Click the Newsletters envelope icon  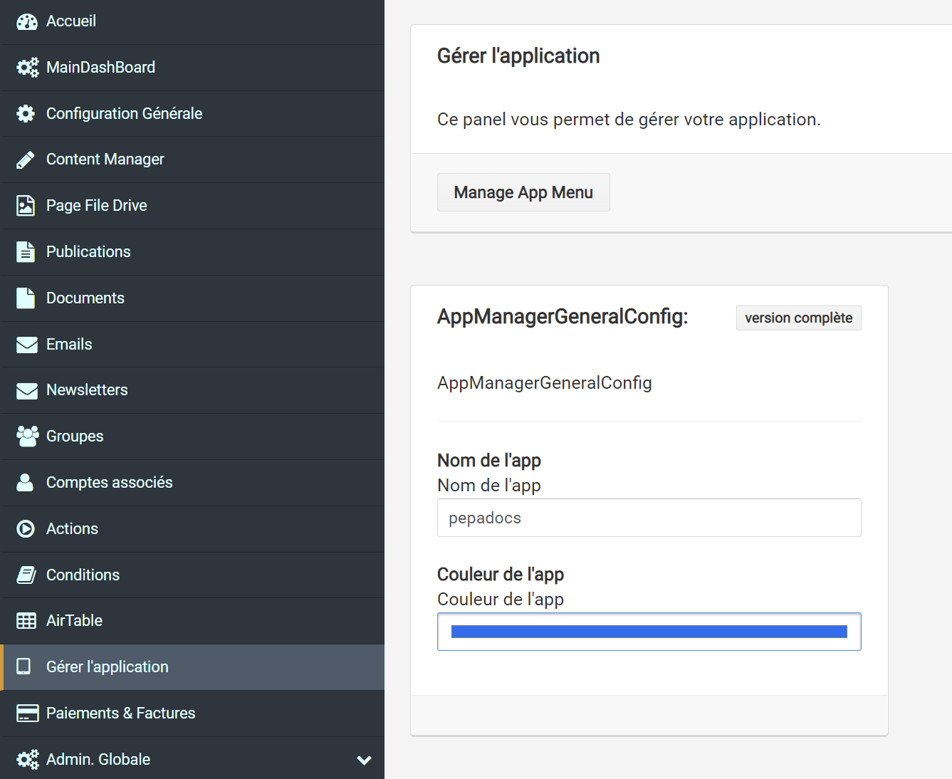[x=27, y=391]
